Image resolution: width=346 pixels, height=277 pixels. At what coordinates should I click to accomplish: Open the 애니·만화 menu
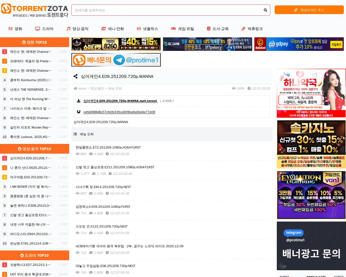[112, 29]
